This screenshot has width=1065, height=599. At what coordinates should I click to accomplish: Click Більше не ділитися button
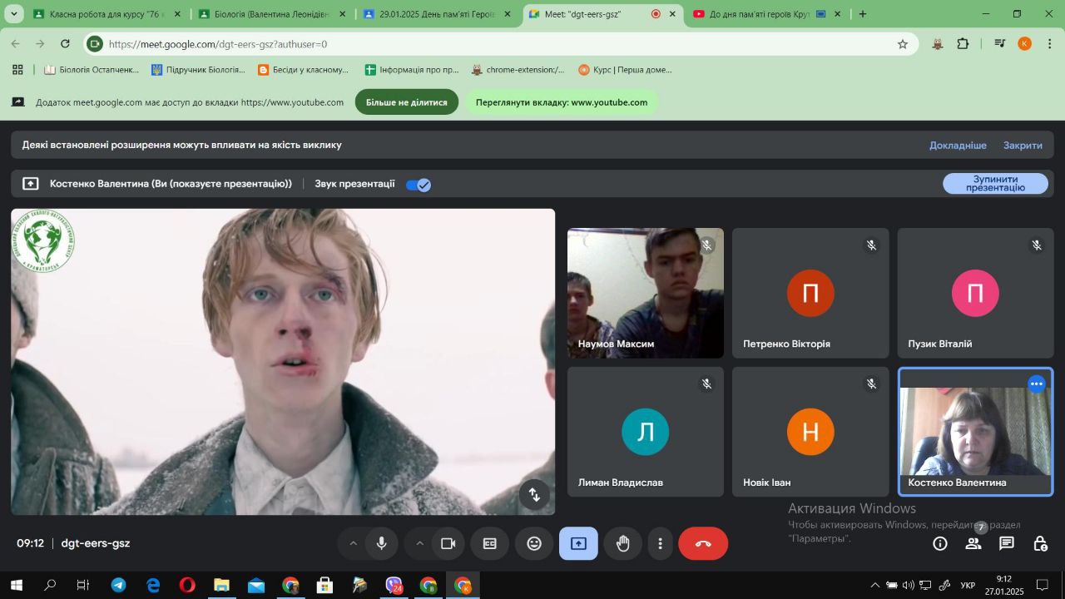[407, 102]
